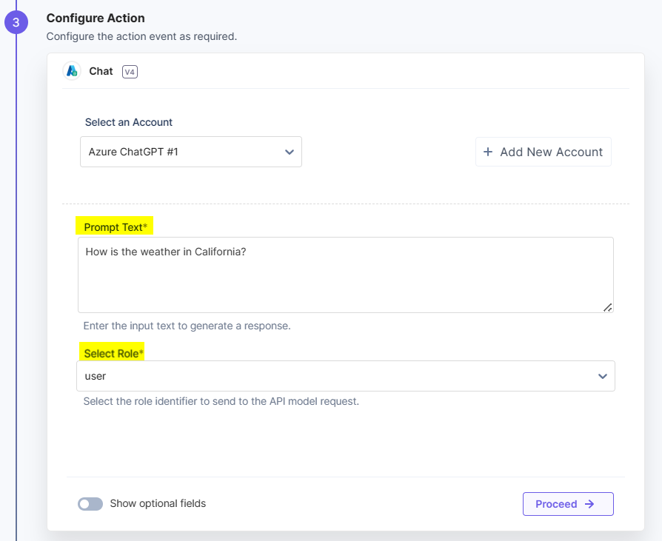The image size is (662, 541).
Task: Click the 'Select an Account' label
Action: (x=129, y=122)
